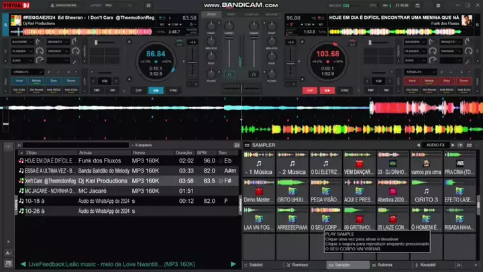Viewport: 483px width, 272px height.
Task: Click the red CUP button on deck B
Action: click(310, 91)
